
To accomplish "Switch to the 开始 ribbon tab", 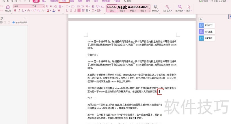I will 36,1.
